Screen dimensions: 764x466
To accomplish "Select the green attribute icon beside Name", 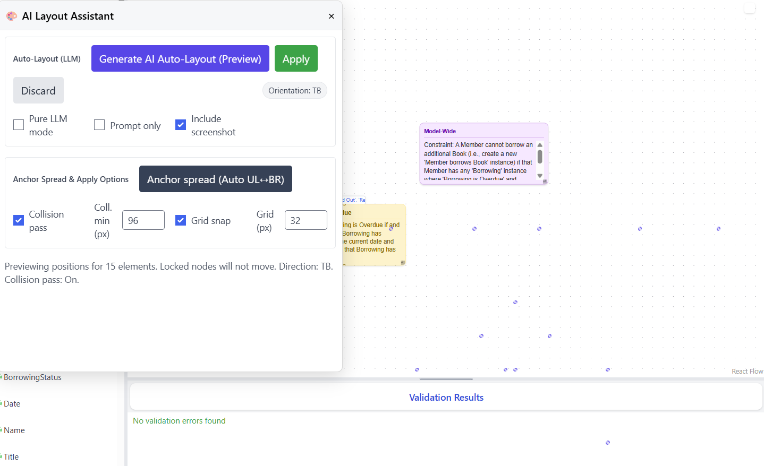I will [2, 430].
